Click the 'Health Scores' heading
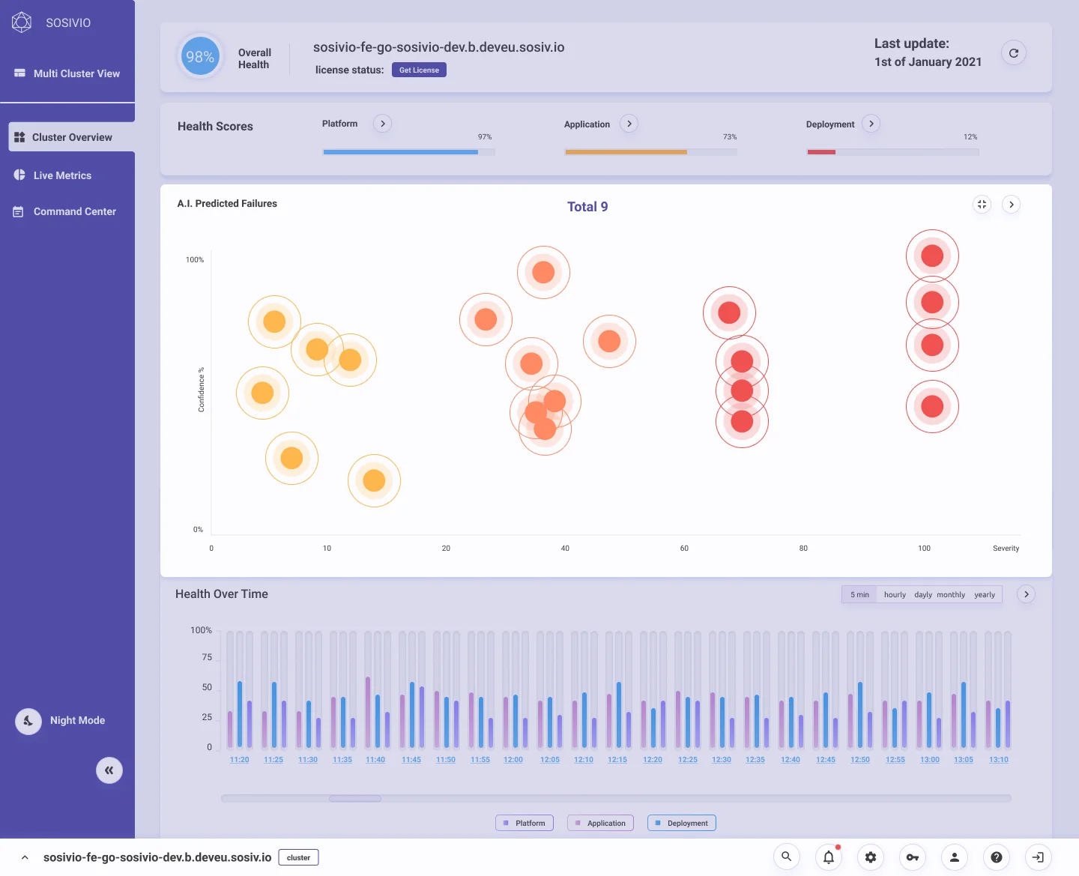Image resolution: width=1079 pixels, height=876 pixels. tap(215, 127)
